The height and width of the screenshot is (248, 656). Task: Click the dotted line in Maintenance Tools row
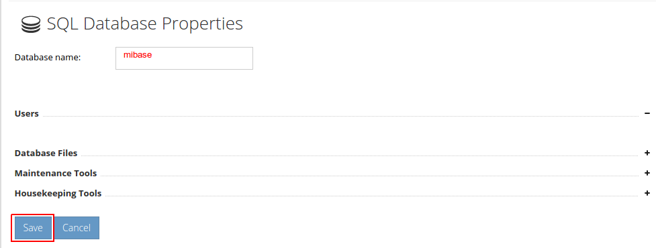tap(369, 176)
